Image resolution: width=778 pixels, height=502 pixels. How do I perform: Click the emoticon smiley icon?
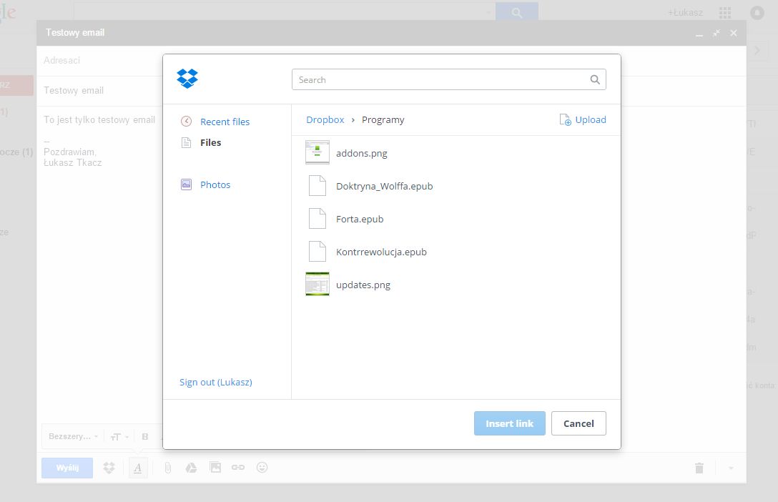click(x=262, y=467)
